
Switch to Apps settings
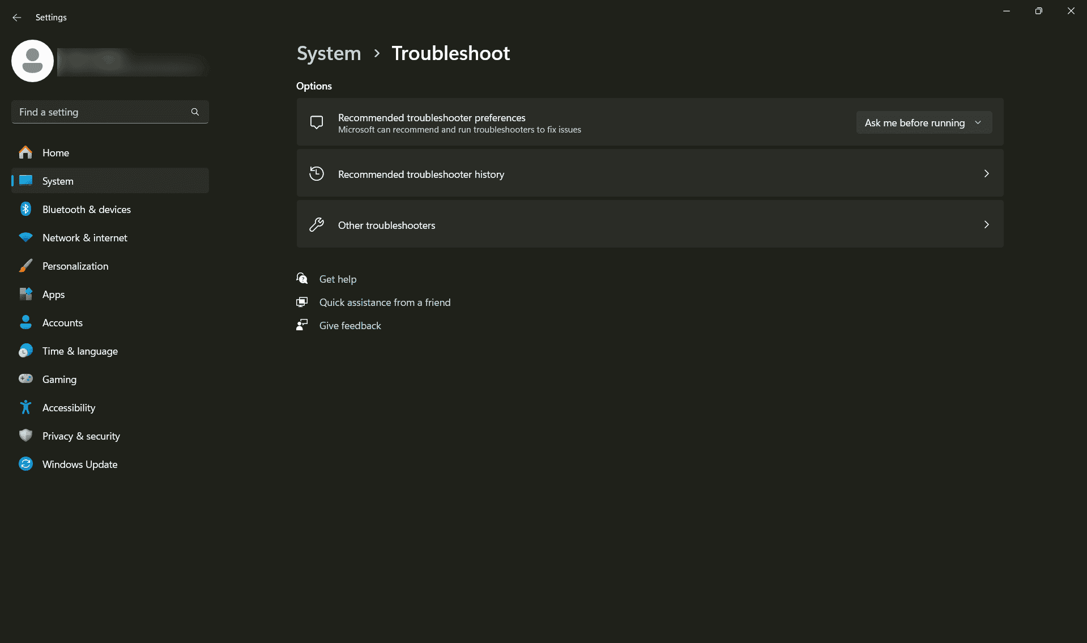(54, 294)
